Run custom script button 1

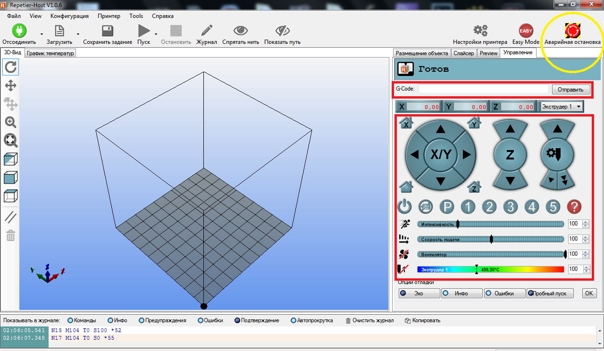click(468, 207)
